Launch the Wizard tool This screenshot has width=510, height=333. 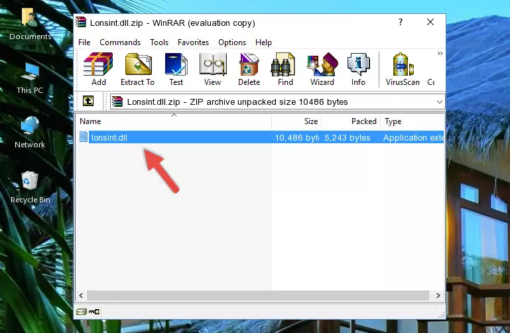tap(322, 69)
